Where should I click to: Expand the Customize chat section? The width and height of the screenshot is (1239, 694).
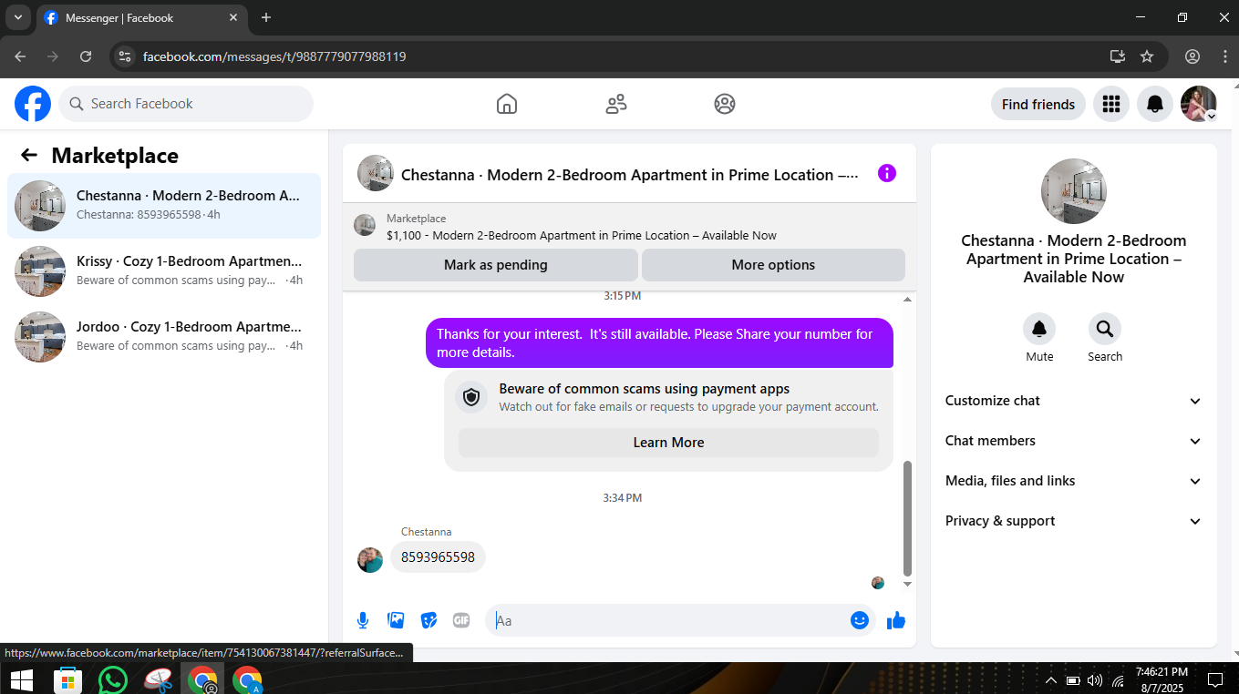pos(1074,401)
